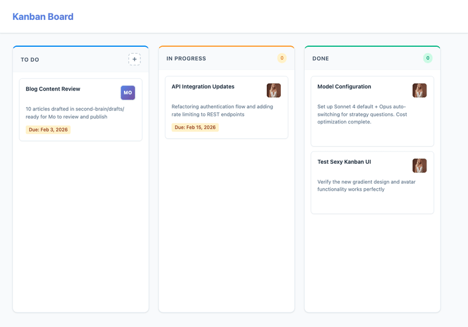Click the Blog Content Review description text

[75, 113]
